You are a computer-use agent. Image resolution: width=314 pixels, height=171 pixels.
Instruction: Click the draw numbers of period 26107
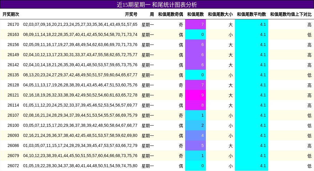click(80, 115)
